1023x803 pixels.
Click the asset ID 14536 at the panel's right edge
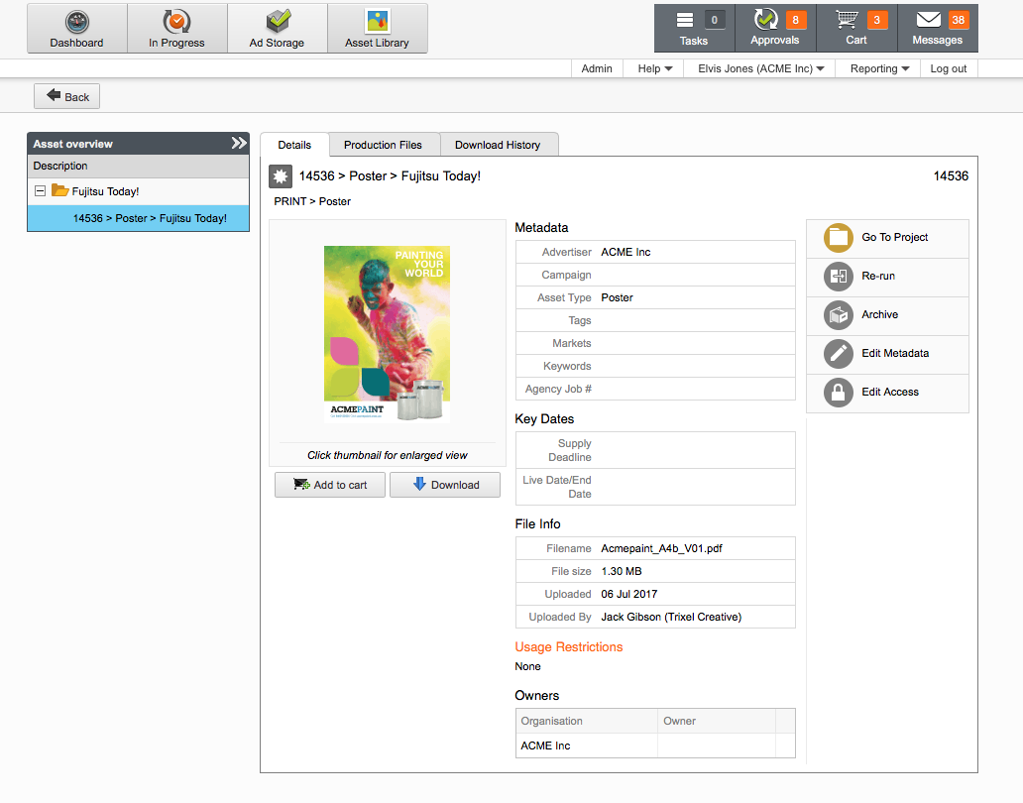(951, 176)
